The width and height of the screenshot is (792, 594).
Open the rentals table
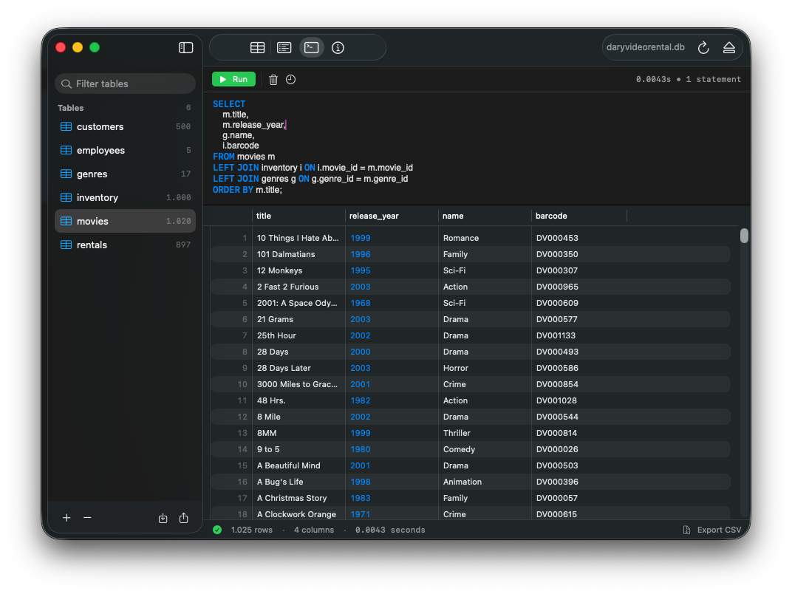(x=125, y=245)
